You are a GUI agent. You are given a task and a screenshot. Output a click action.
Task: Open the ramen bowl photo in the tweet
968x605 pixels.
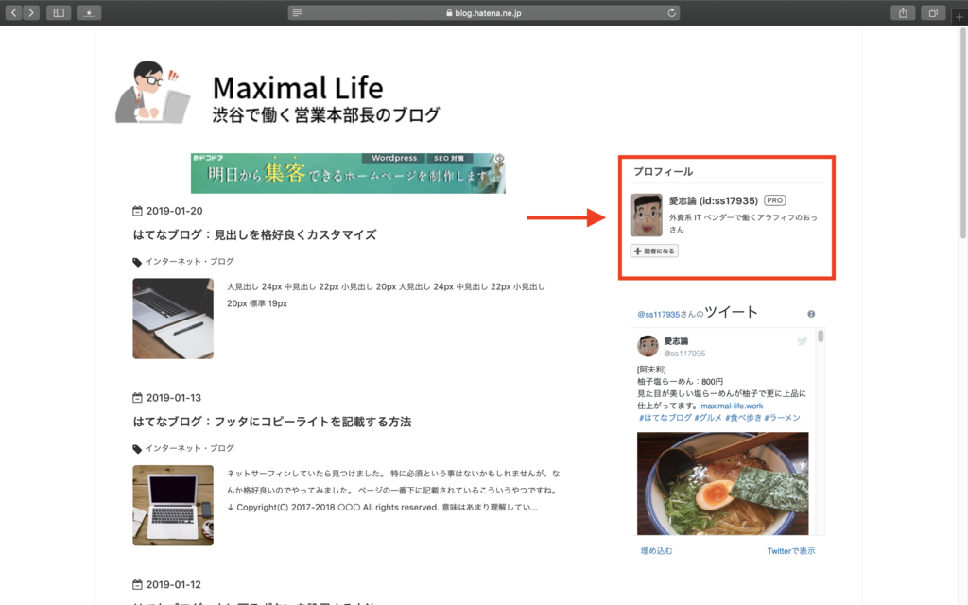pos(722,483)
